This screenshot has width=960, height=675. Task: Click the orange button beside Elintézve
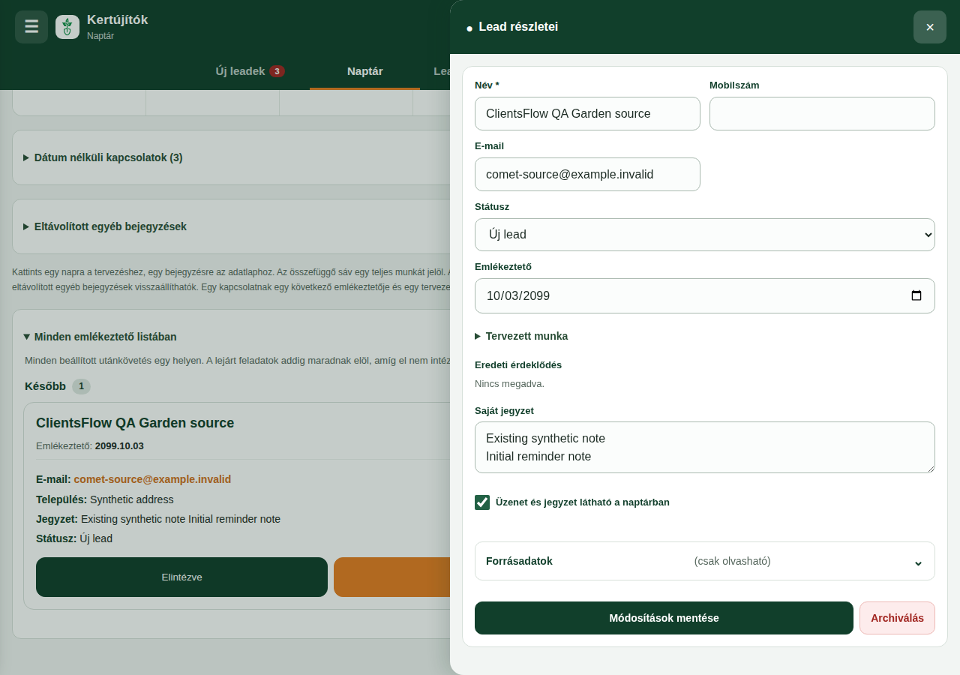391,577
